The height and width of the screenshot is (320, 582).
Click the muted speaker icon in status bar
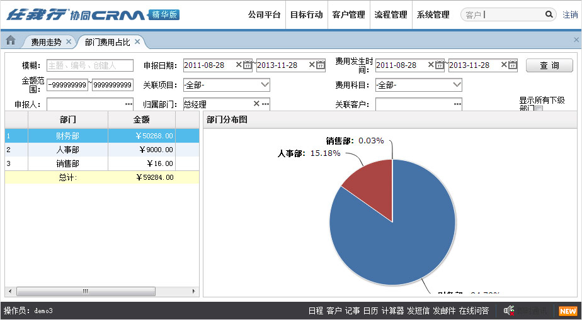point(509,311)
